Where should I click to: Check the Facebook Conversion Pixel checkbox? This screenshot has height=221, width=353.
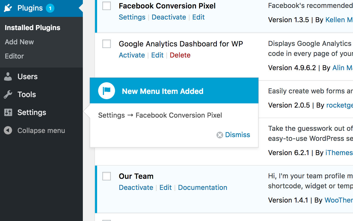pos(107,6)
